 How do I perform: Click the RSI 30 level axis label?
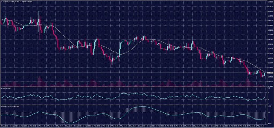pyautogui.click(x=269, y=100)
